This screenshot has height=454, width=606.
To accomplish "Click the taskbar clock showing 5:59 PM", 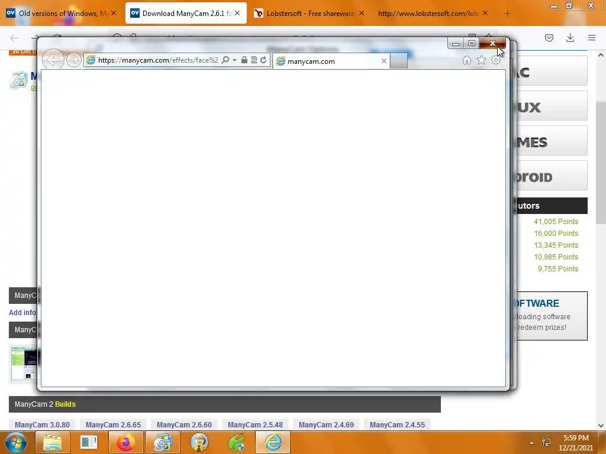I will [576, 443].
